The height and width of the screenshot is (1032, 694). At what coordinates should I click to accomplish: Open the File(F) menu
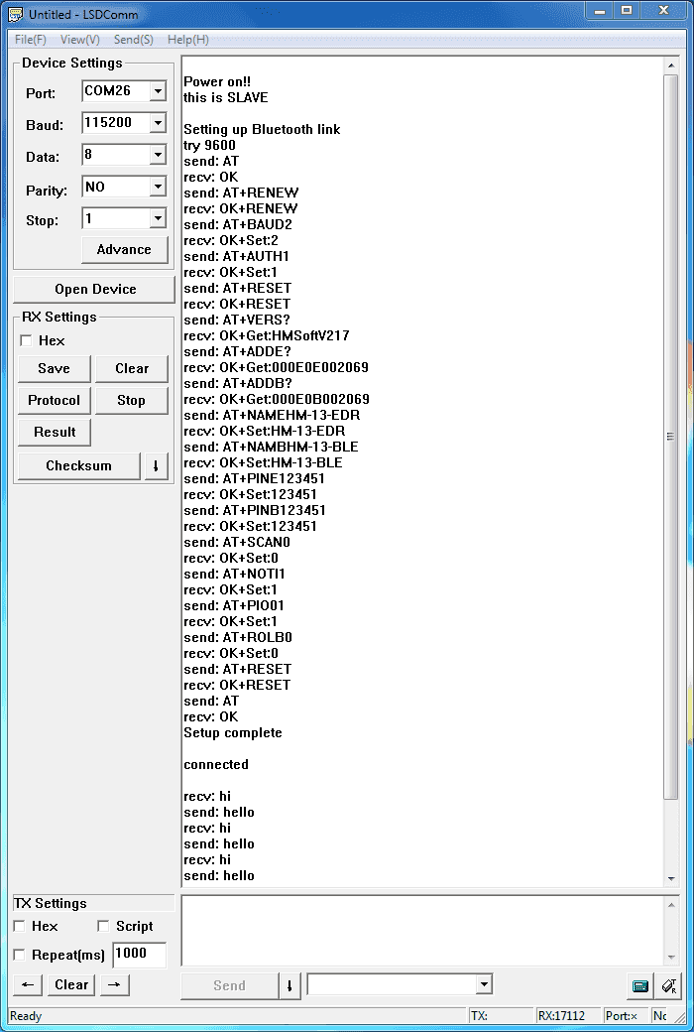click(30, 40)
